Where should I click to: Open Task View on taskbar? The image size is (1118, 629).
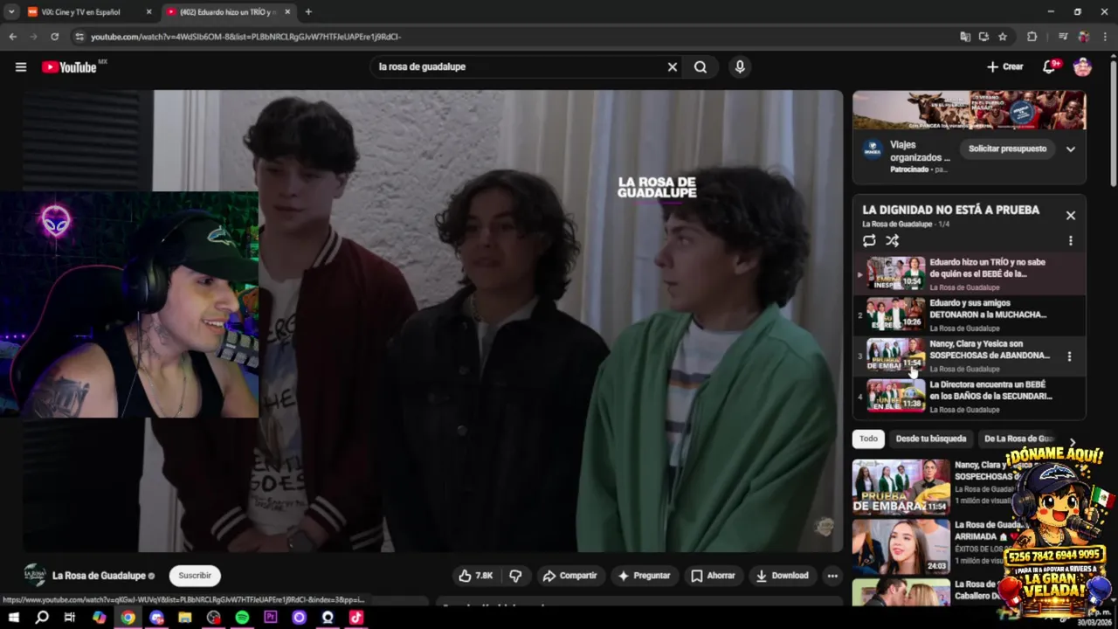point(70,618)
